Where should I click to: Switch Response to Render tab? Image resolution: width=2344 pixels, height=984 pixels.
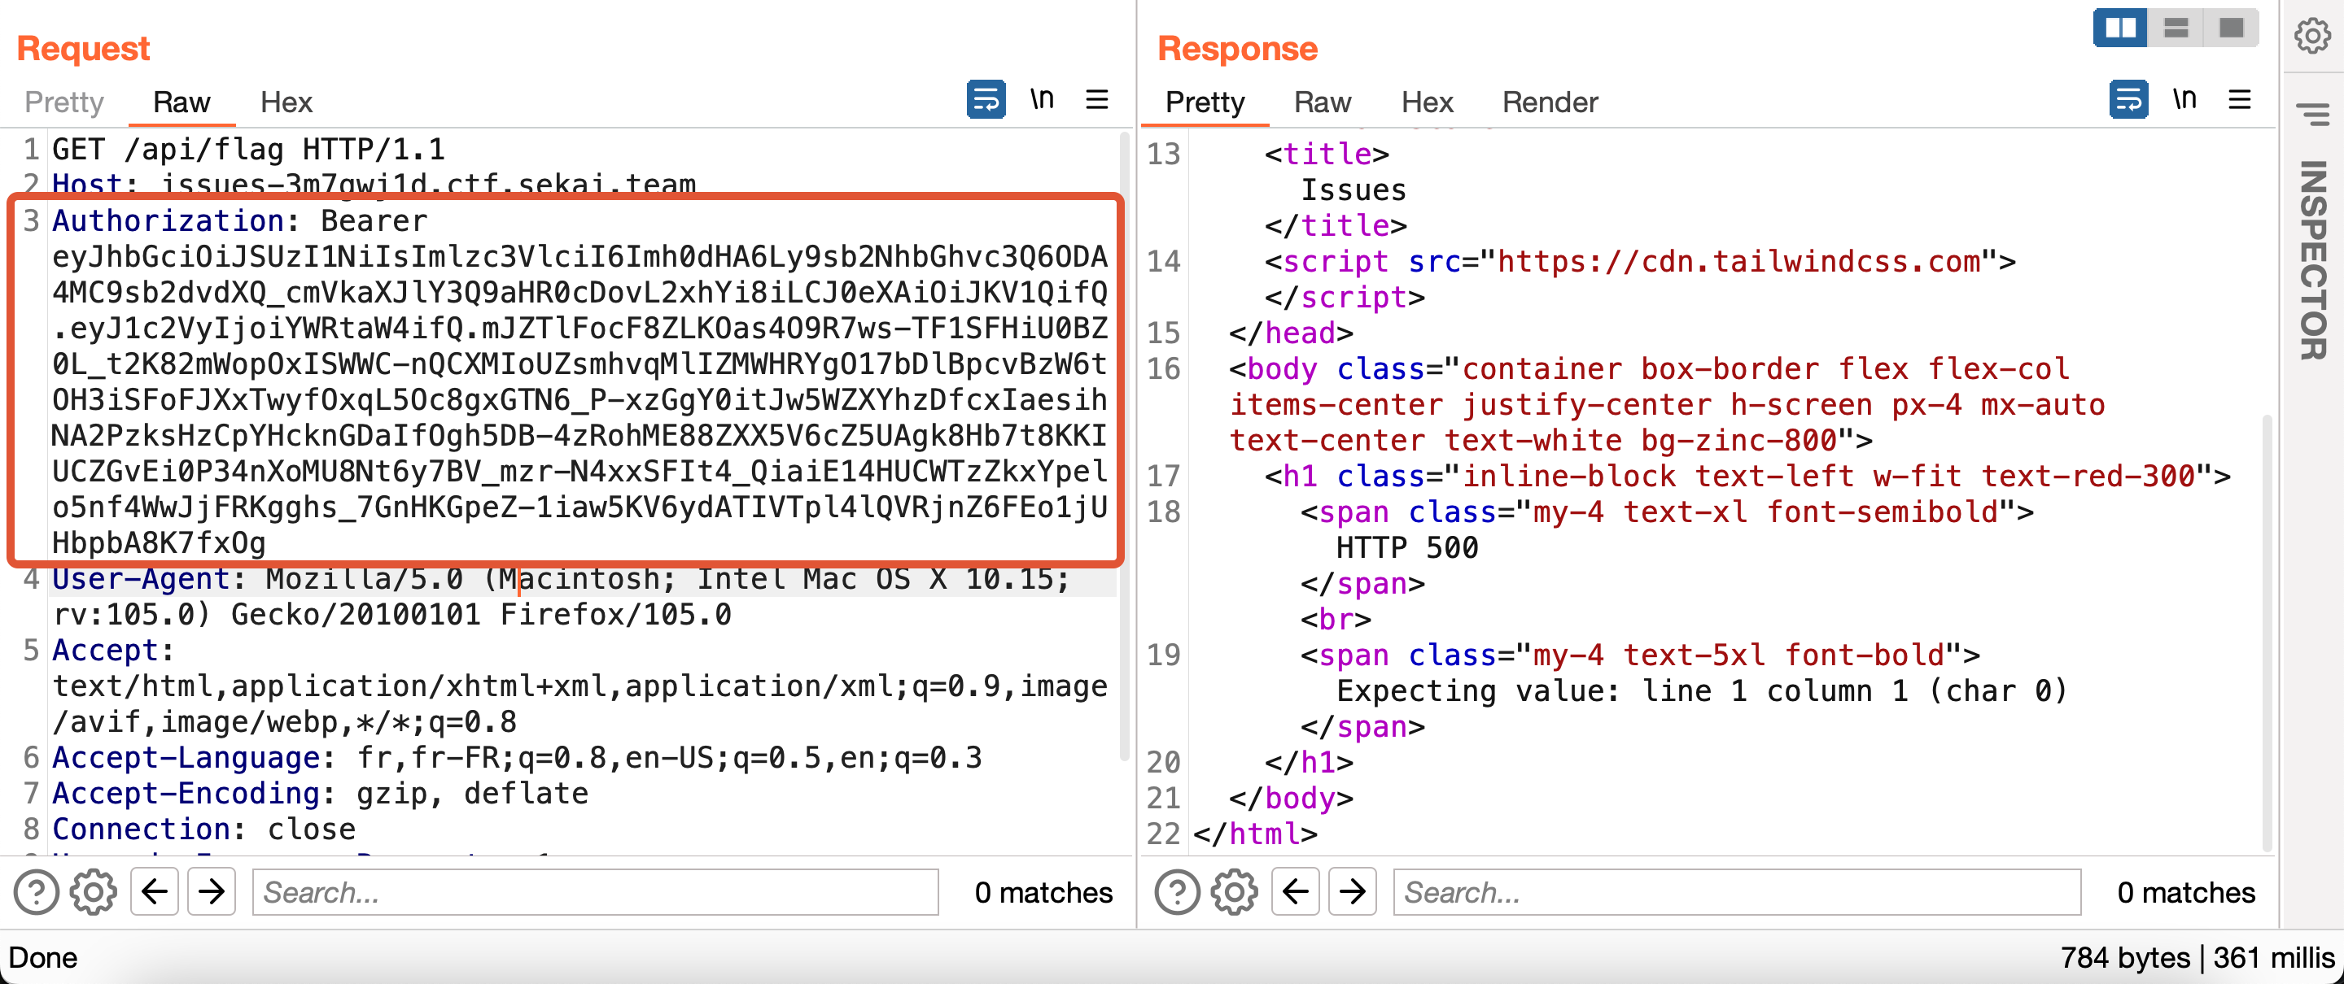pyautogui.click(x=1550, y=102)
